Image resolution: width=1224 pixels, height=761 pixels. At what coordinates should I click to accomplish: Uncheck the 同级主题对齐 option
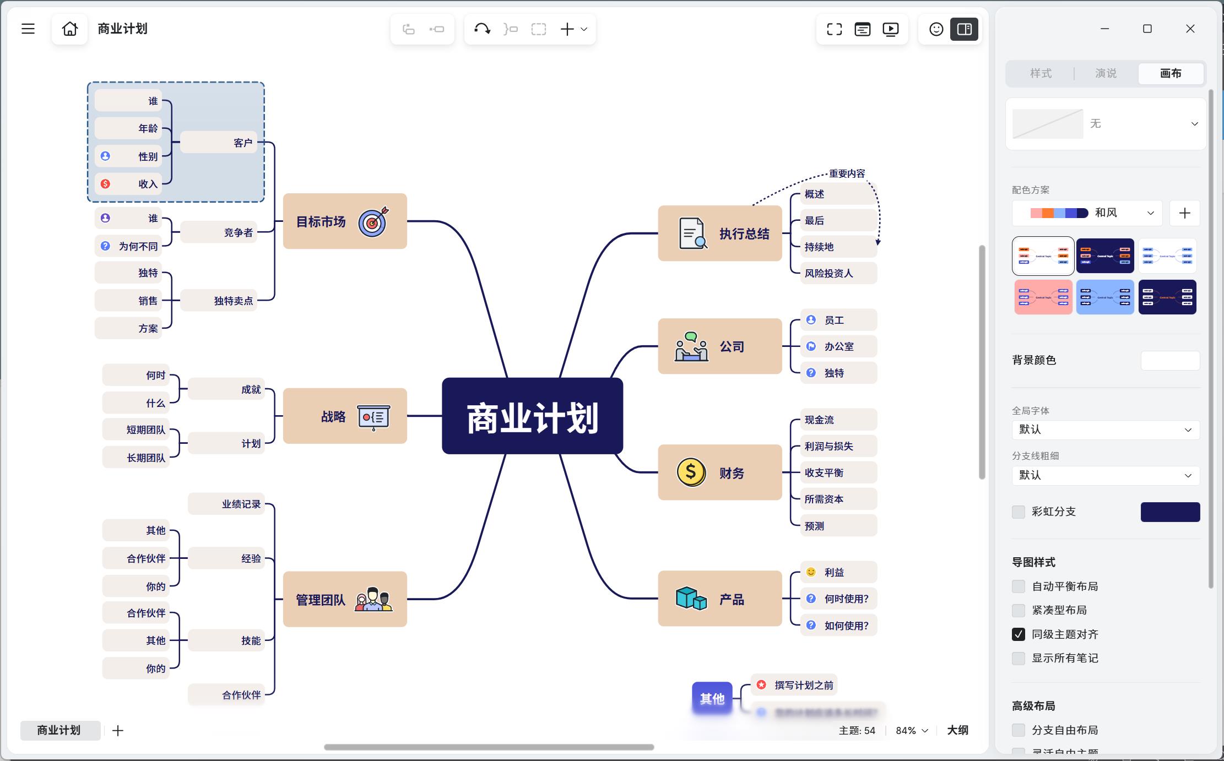(1019, 634)
